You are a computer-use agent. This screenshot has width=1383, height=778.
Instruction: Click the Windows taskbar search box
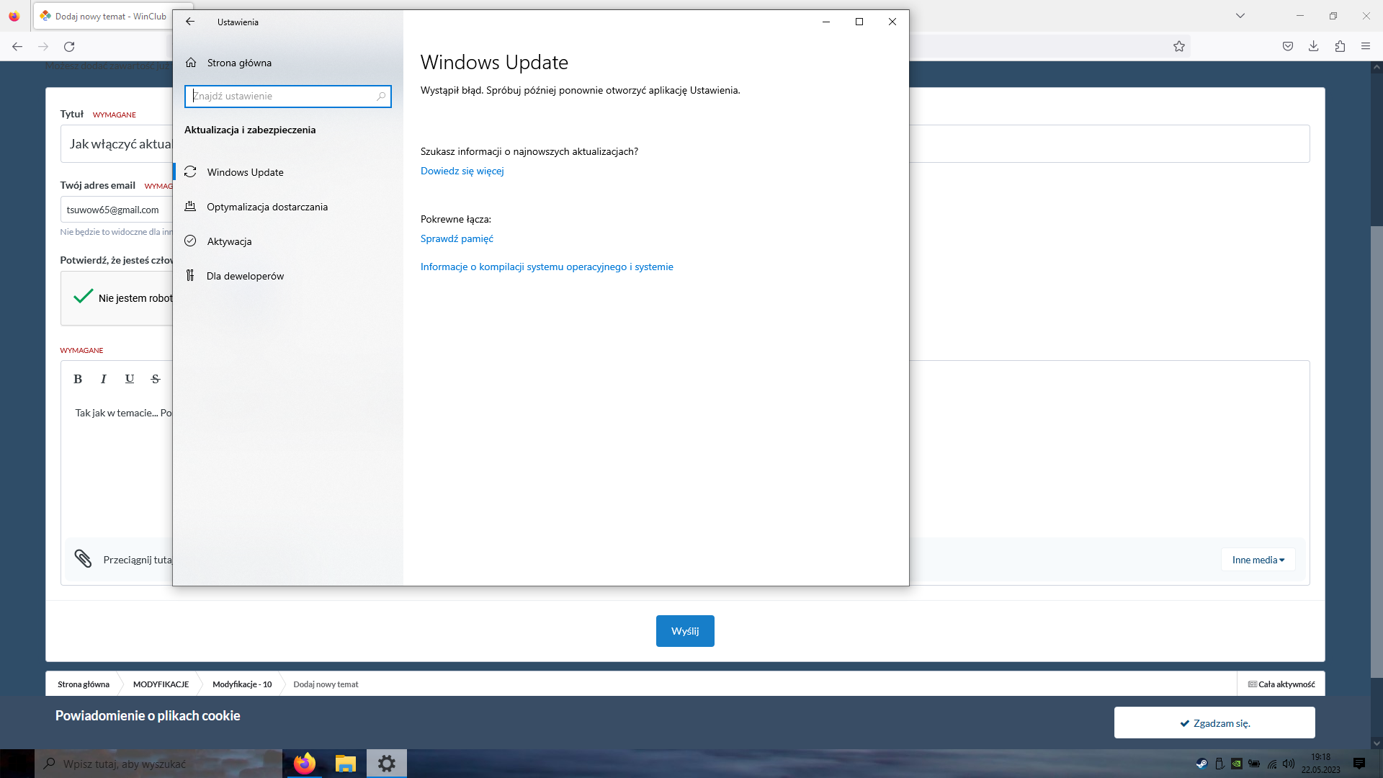click(158, 764)
